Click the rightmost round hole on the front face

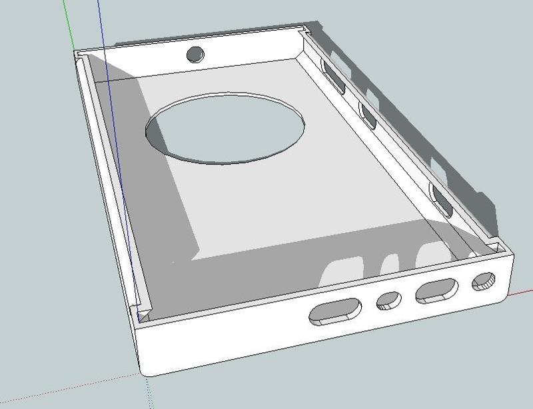484,281
